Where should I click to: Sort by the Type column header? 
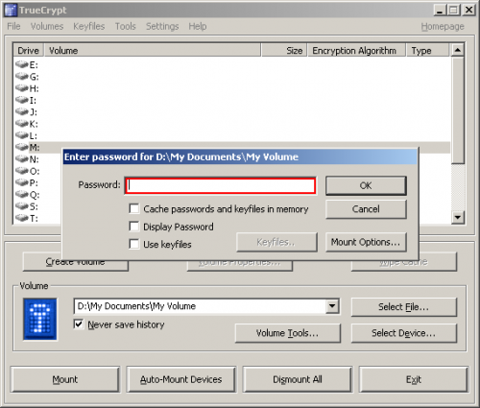coord(428,50)
